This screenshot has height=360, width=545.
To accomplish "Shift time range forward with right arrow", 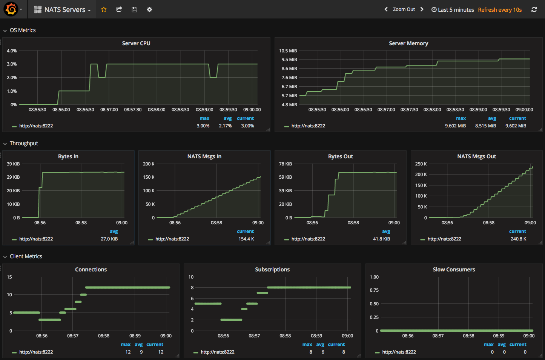I will pos(422,9).
